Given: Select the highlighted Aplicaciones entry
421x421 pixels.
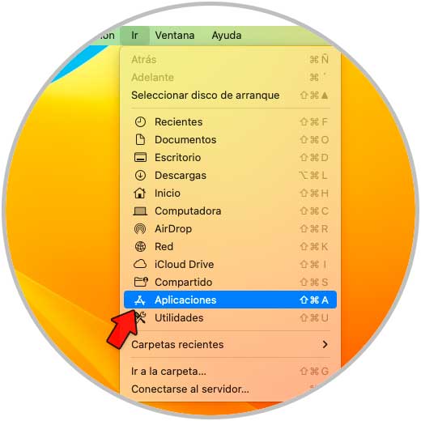Looking at the screenshot, I should click(x=230, y=300).
